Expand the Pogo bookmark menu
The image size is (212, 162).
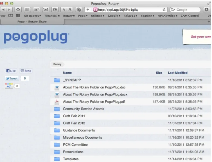click(83, 16)
